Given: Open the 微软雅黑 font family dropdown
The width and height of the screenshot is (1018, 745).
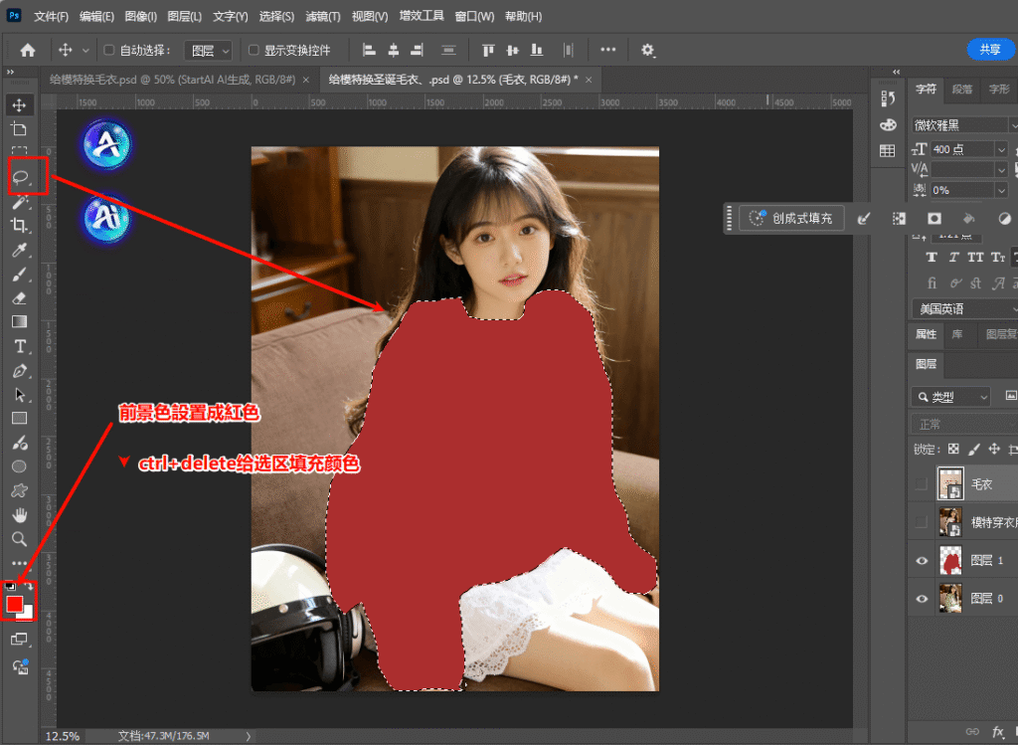Looking at the screenshot, I should (960, 125).
